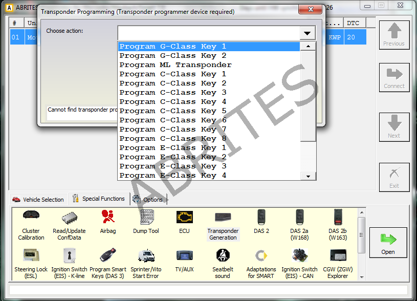Choose Program ML Transponder

[x=209, y=65]
